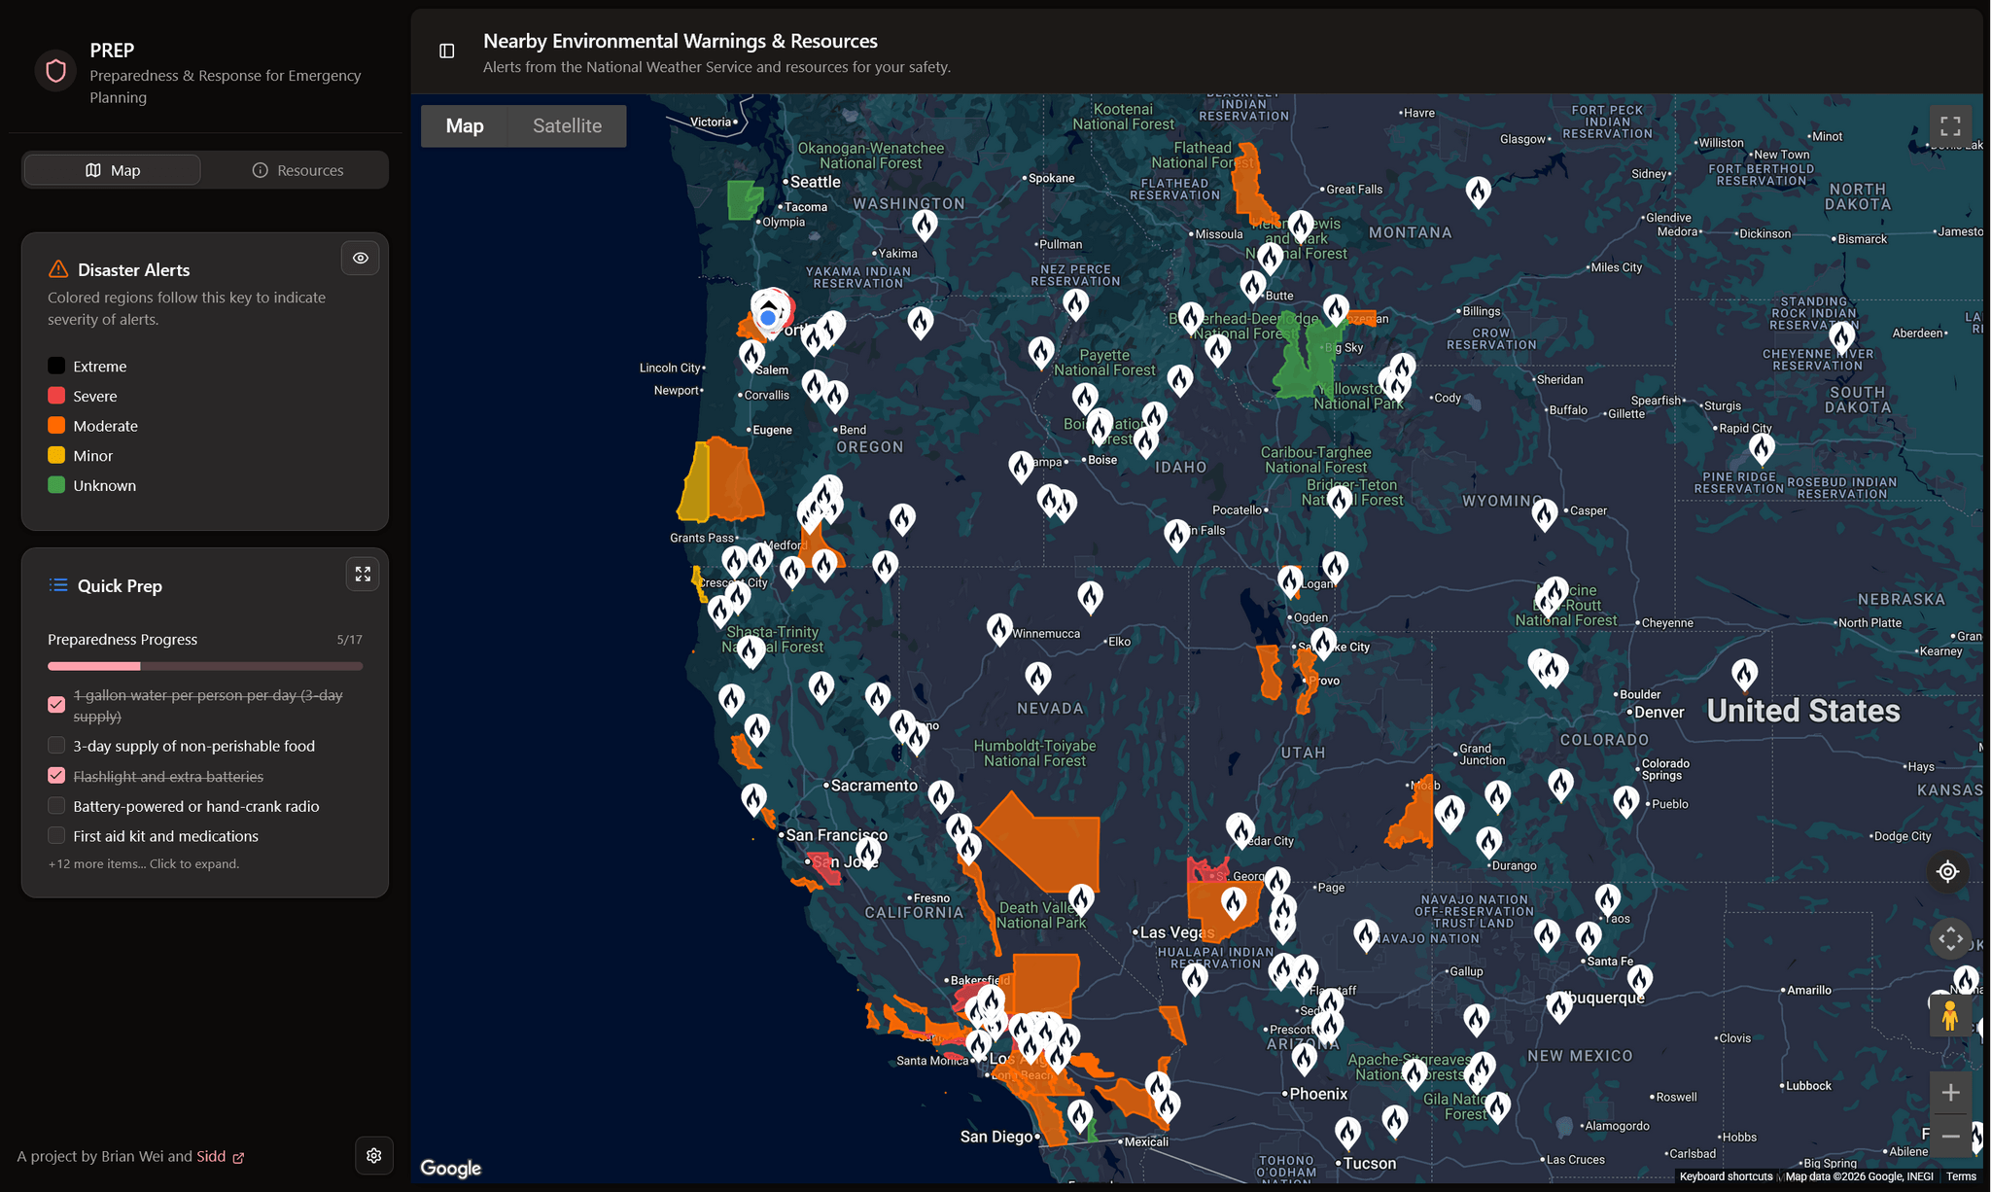Open Google Maps Terms link
This screenshot has height=1192, width=1991.
coord(1960,1176)
